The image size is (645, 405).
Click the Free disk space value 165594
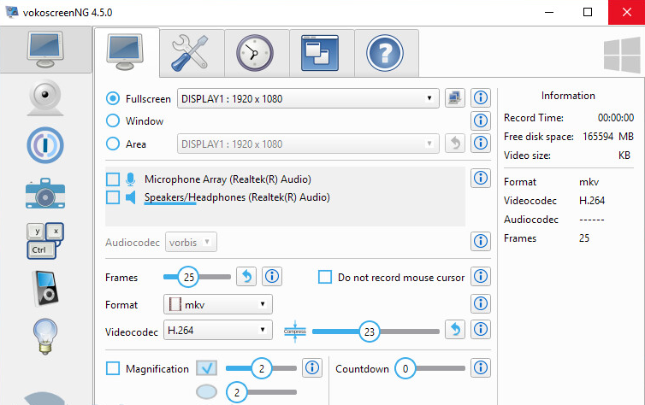tap(598, 137)
